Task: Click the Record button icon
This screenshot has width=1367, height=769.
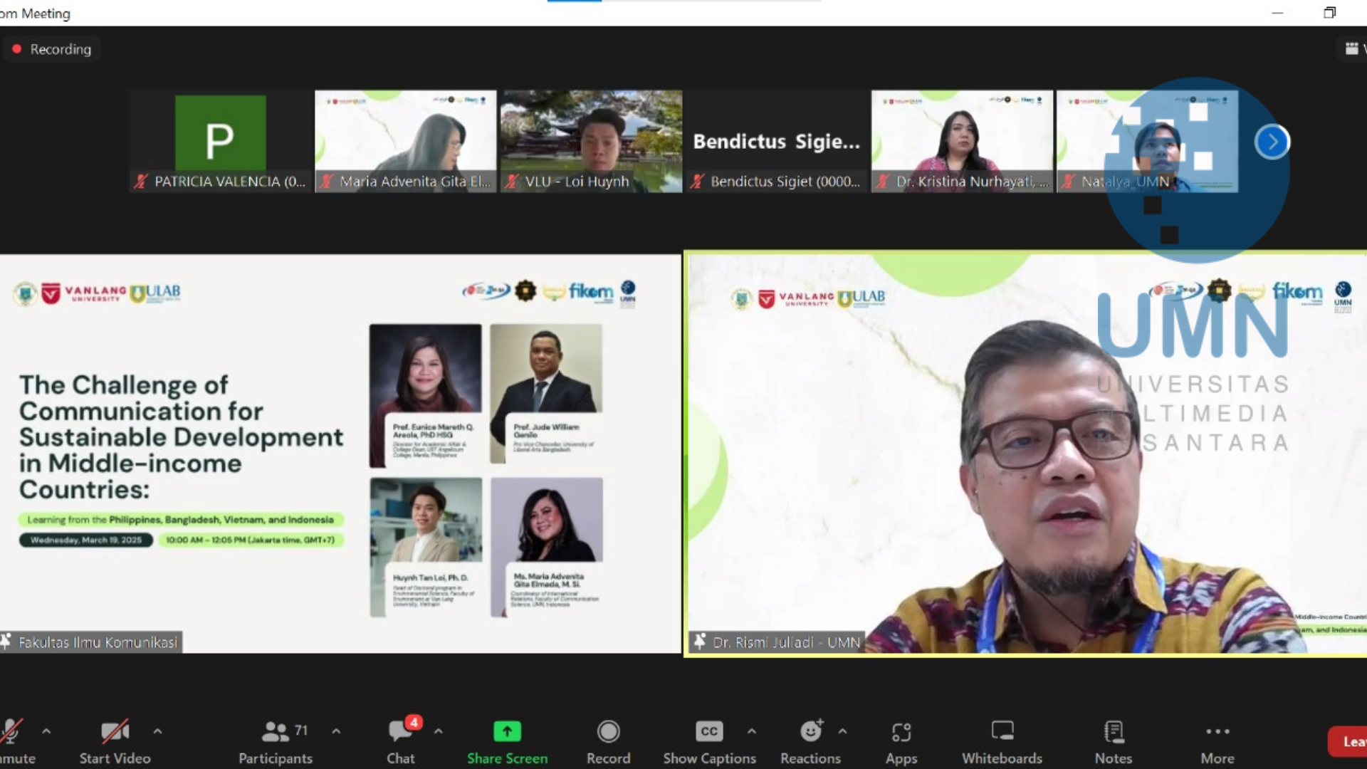Action: (608, 731)
